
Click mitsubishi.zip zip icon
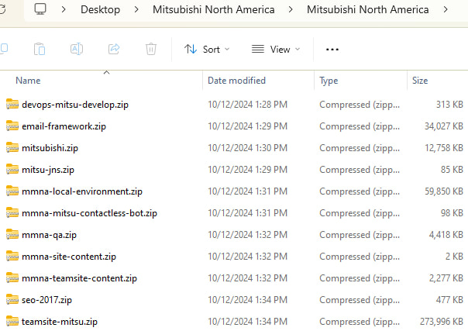[x=12, y=148]
